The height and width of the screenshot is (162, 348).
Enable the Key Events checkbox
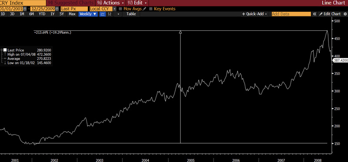pos(151,9)
